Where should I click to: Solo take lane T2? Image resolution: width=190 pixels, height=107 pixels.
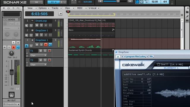coord(45,60)
